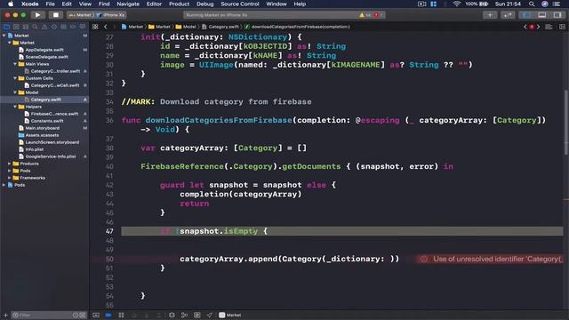The width and height of the screenshot is (569, 320).
Task: Expand the Frameworks folder
Action: [10, 178]
